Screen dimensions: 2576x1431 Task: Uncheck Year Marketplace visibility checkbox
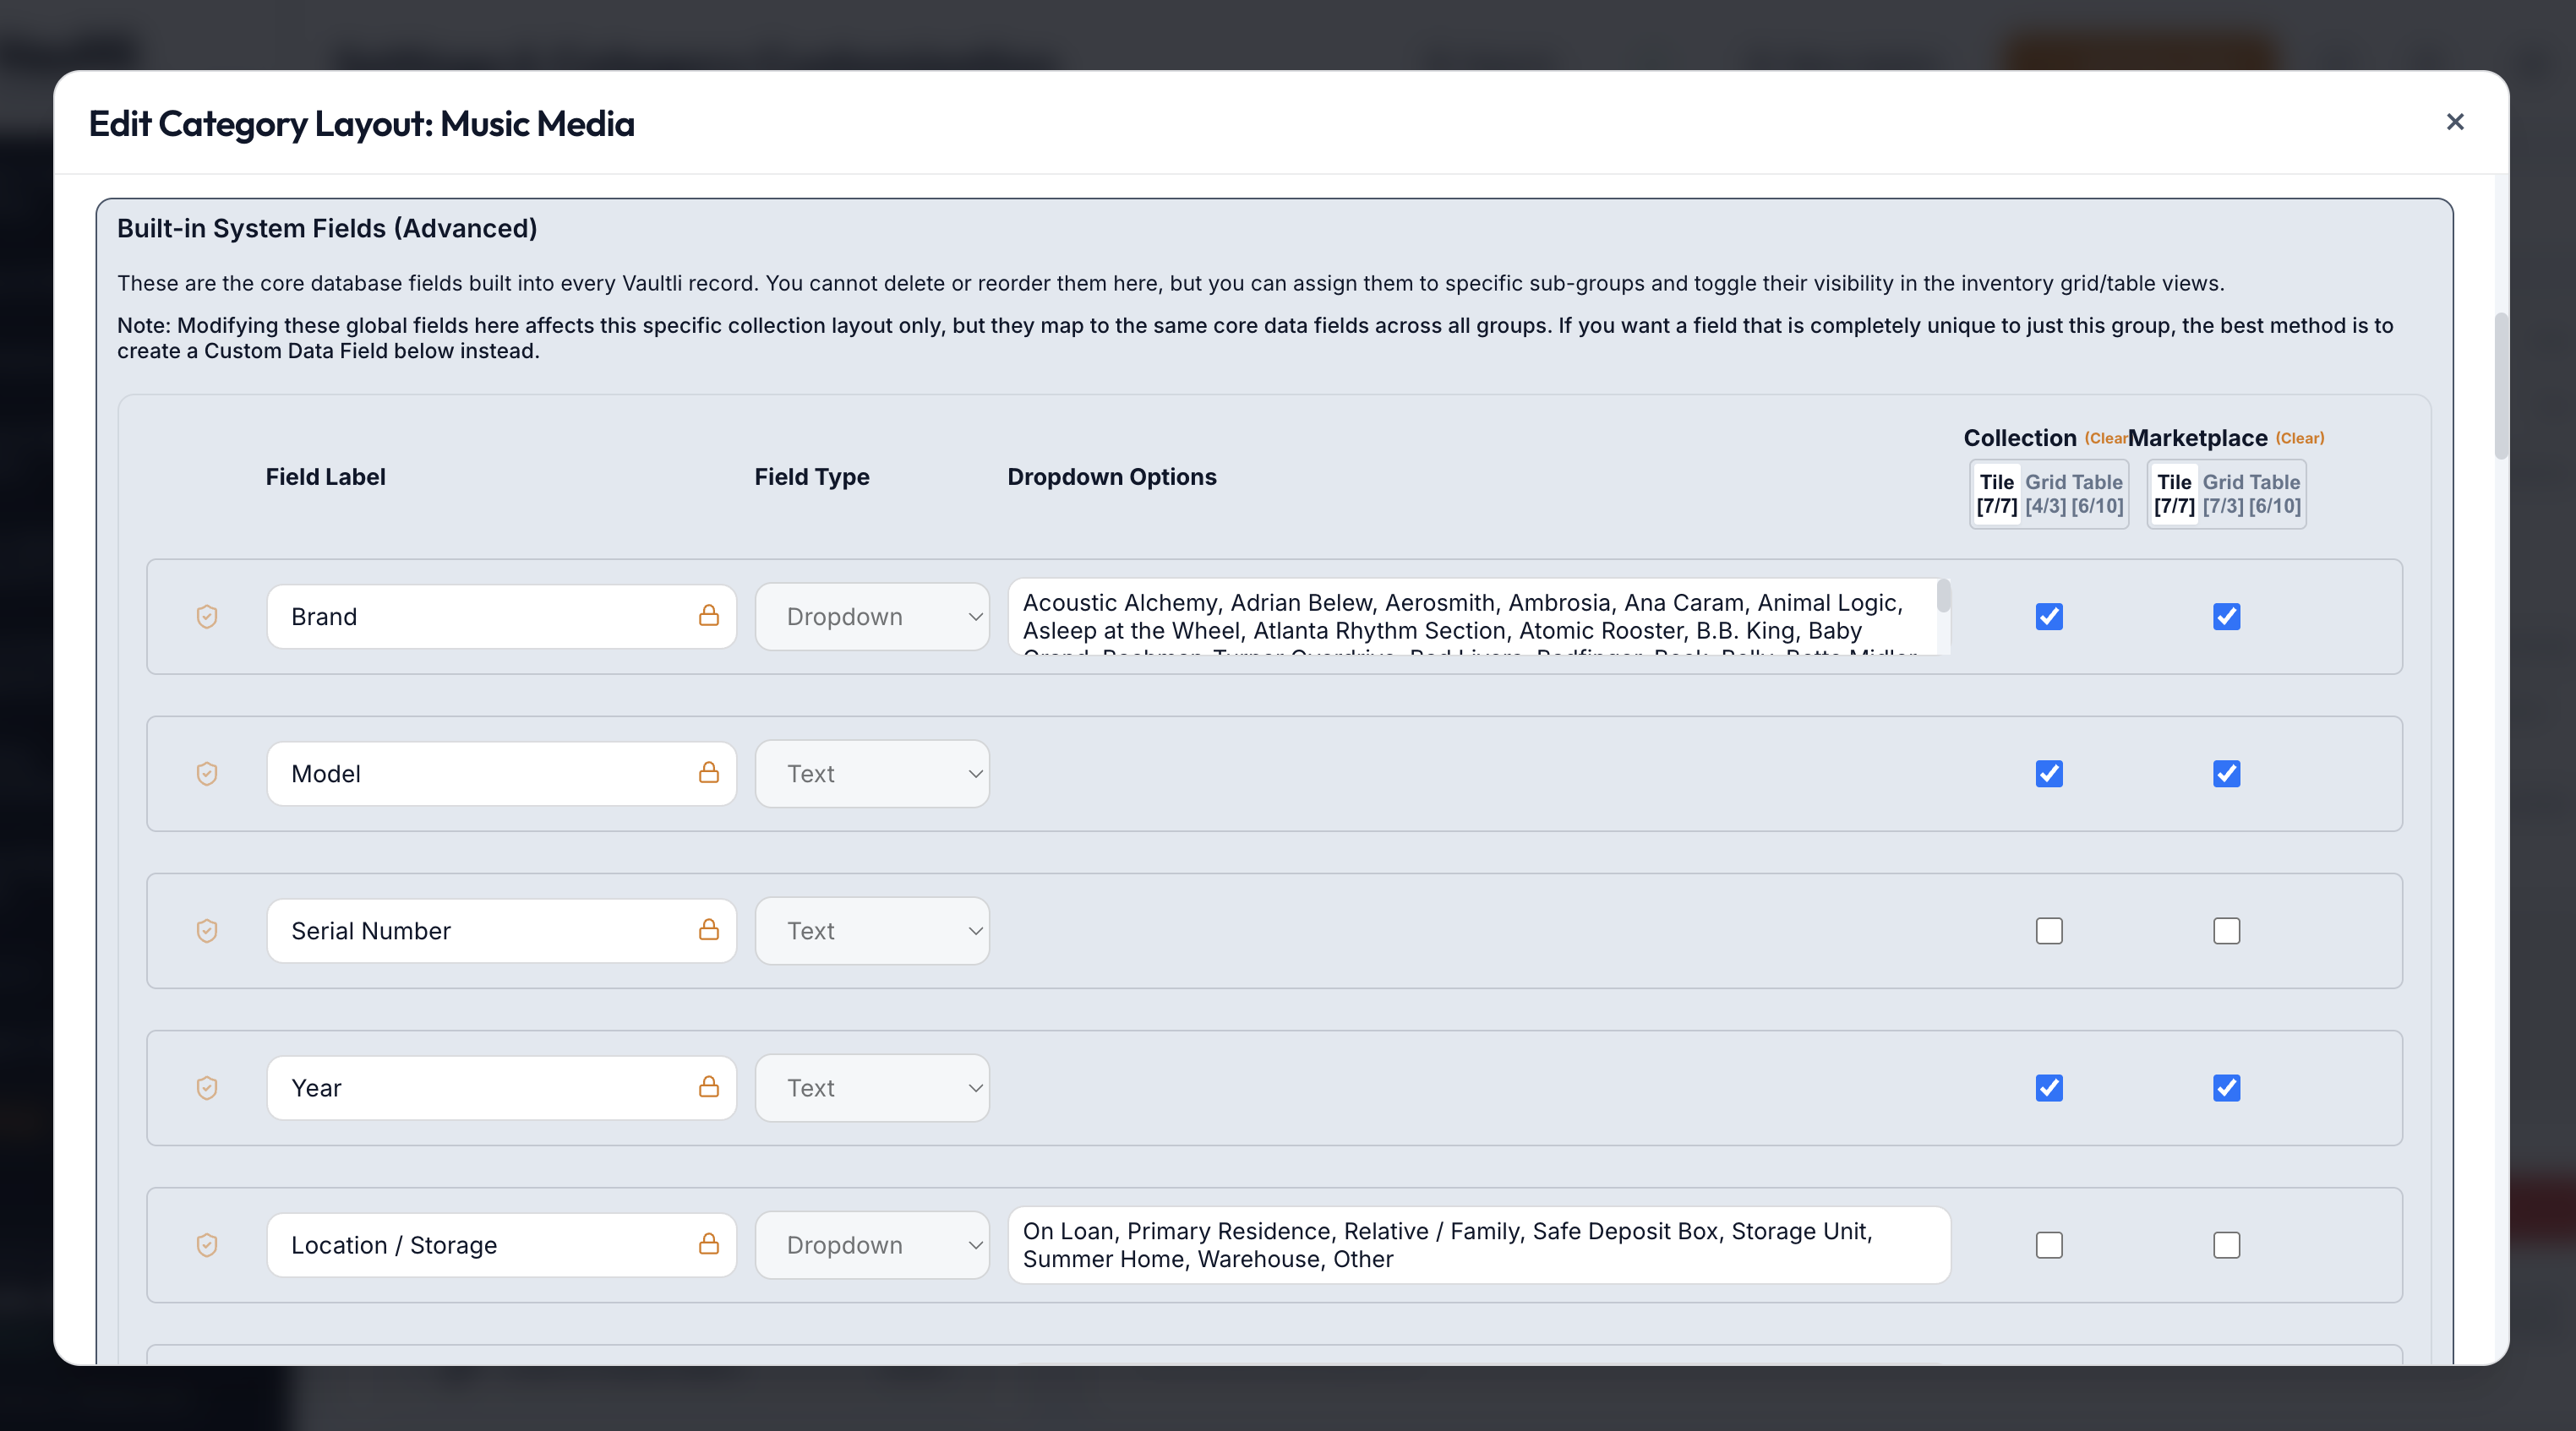2226,1087
